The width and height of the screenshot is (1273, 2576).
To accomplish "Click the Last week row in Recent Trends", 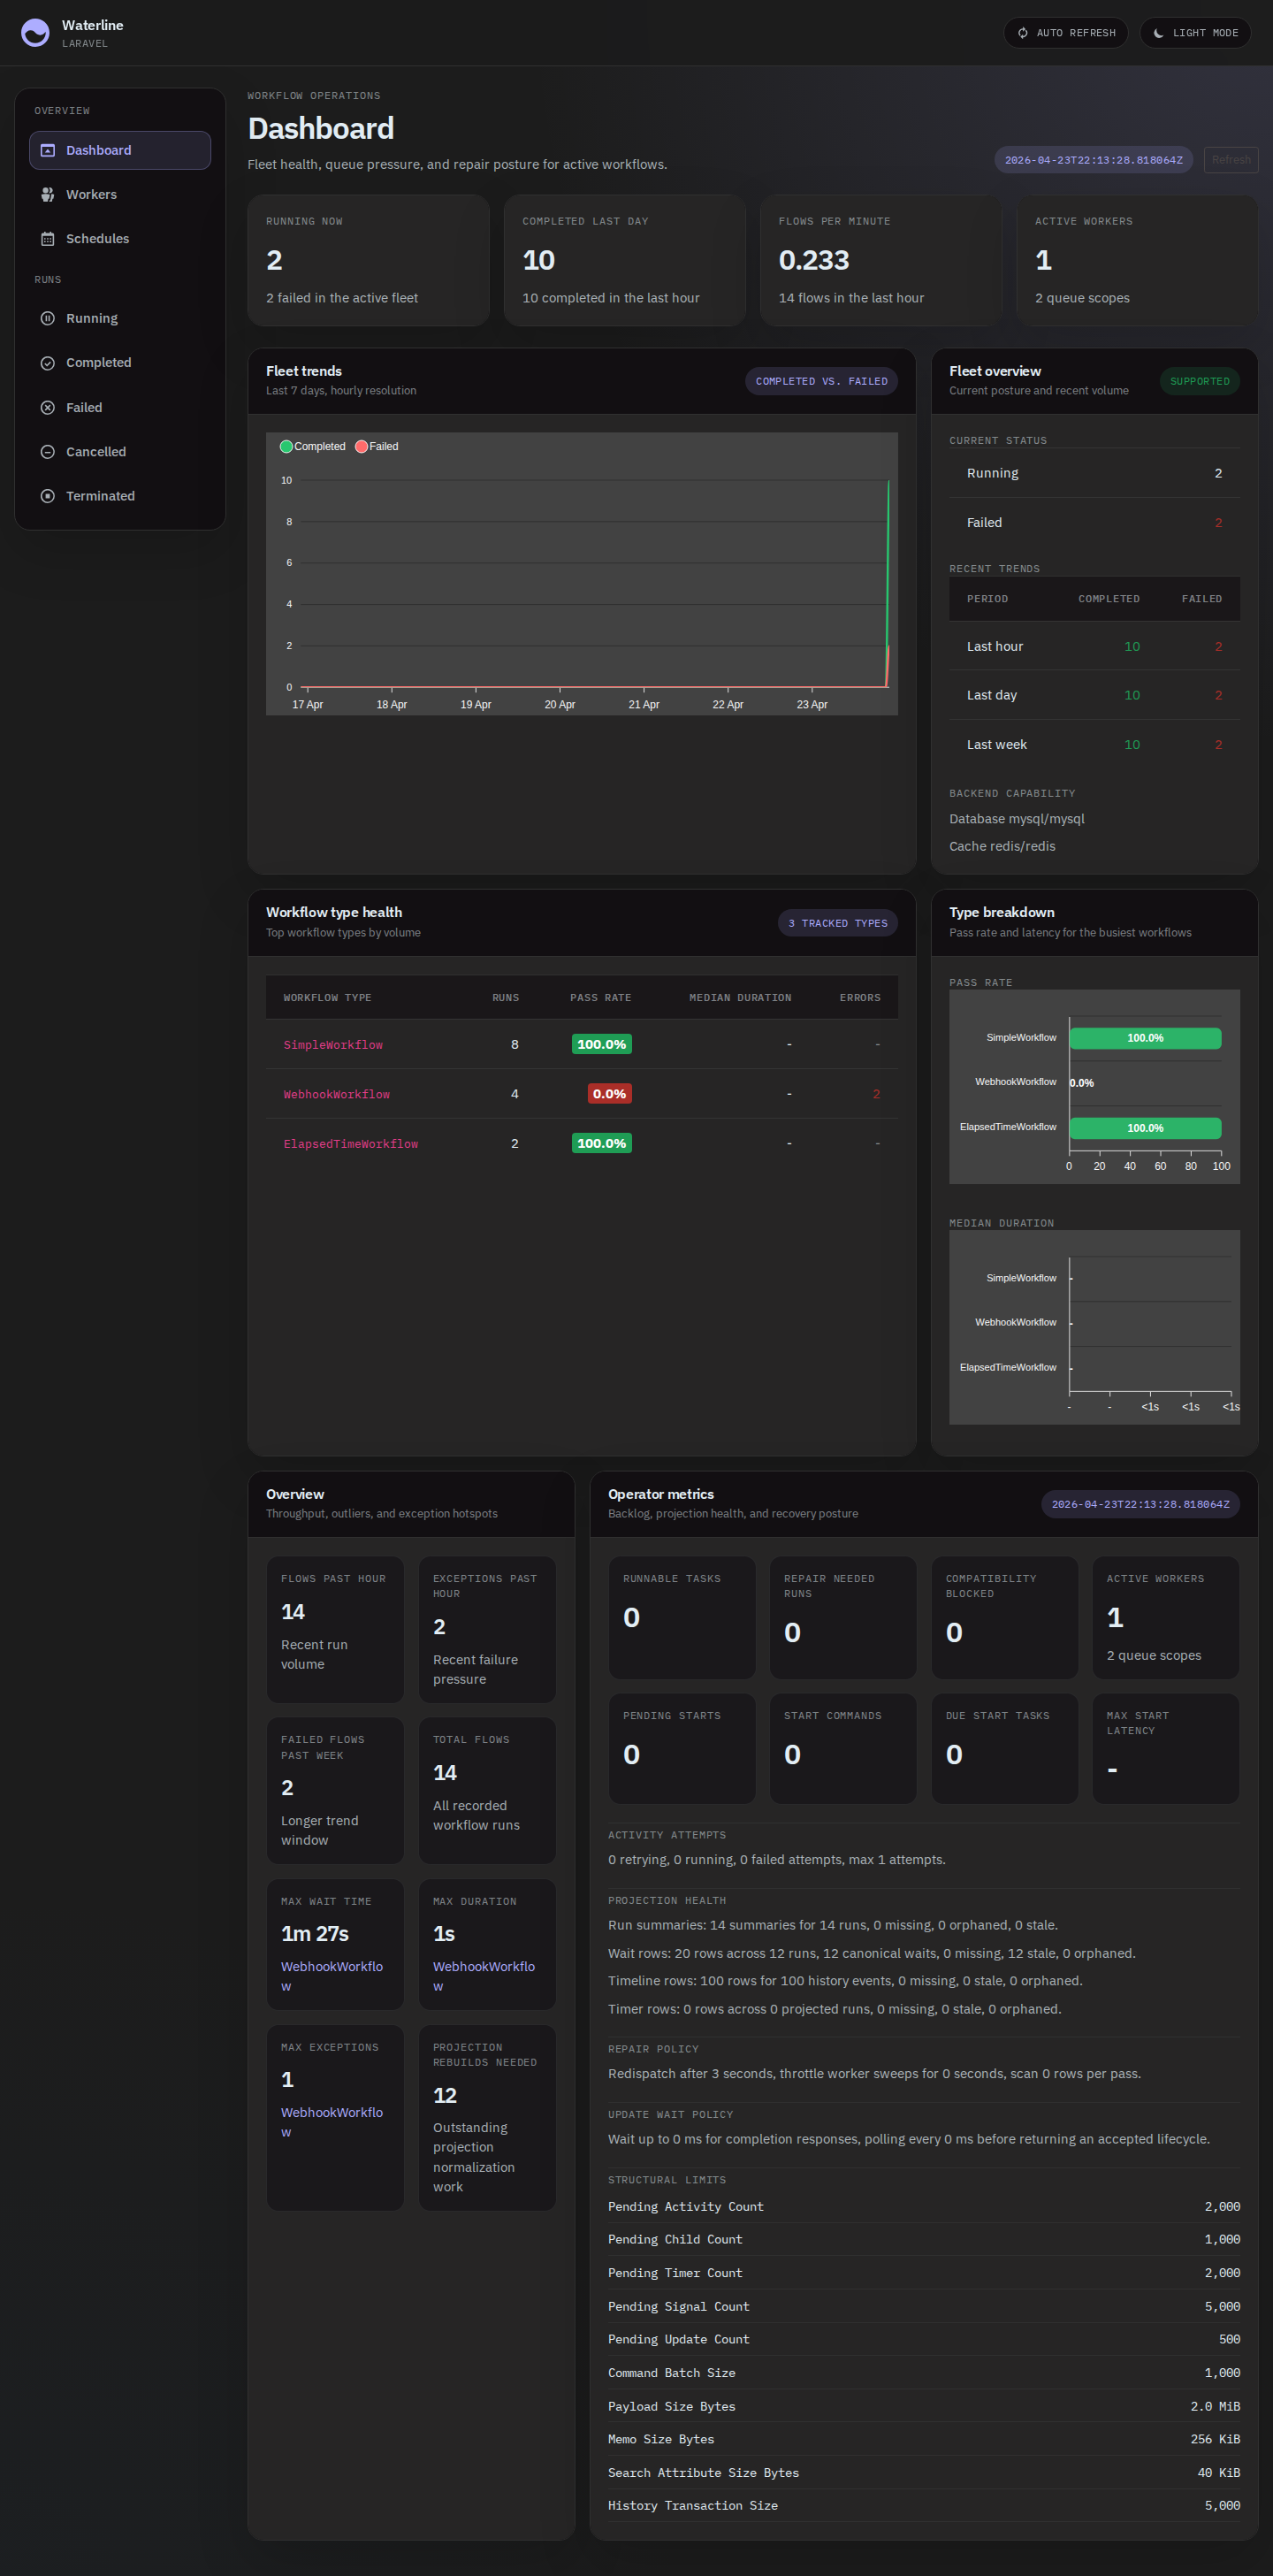I will tap(1094, 745).
